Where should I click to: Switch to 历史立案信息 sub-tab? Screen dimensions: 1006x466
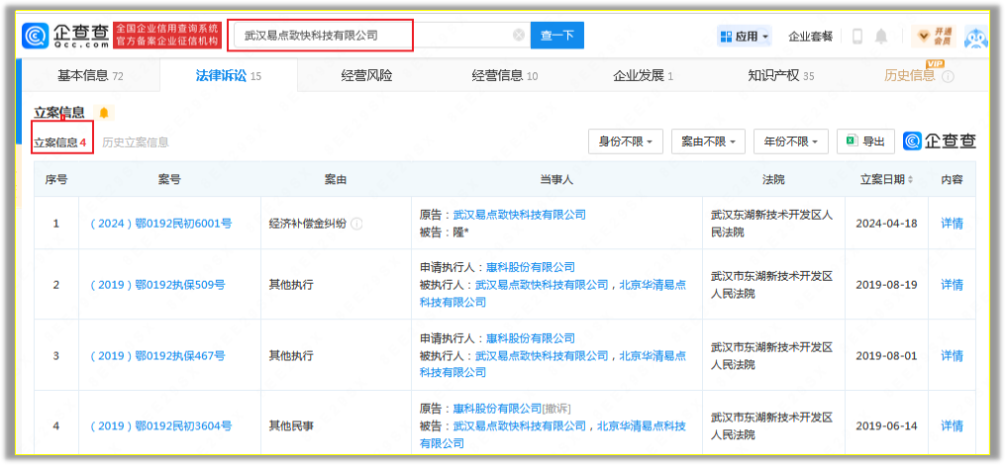point(136,142)
